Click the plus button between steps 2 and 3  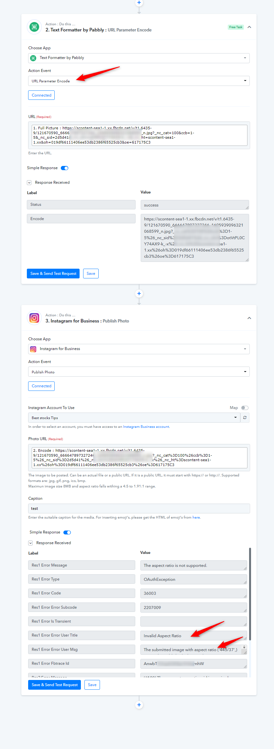pyautogui.click(x=139, y=294)
